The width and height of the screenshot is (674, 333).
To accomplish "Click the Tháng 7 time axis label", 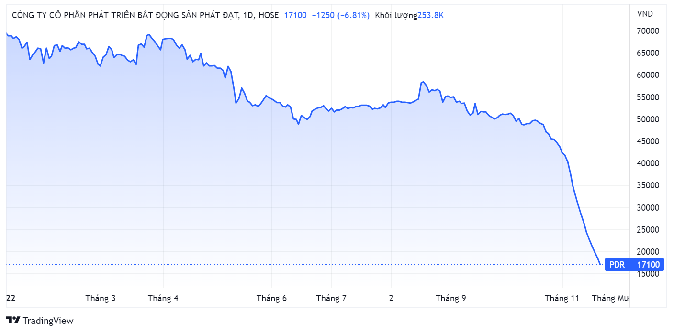I will tap(331, 298).
